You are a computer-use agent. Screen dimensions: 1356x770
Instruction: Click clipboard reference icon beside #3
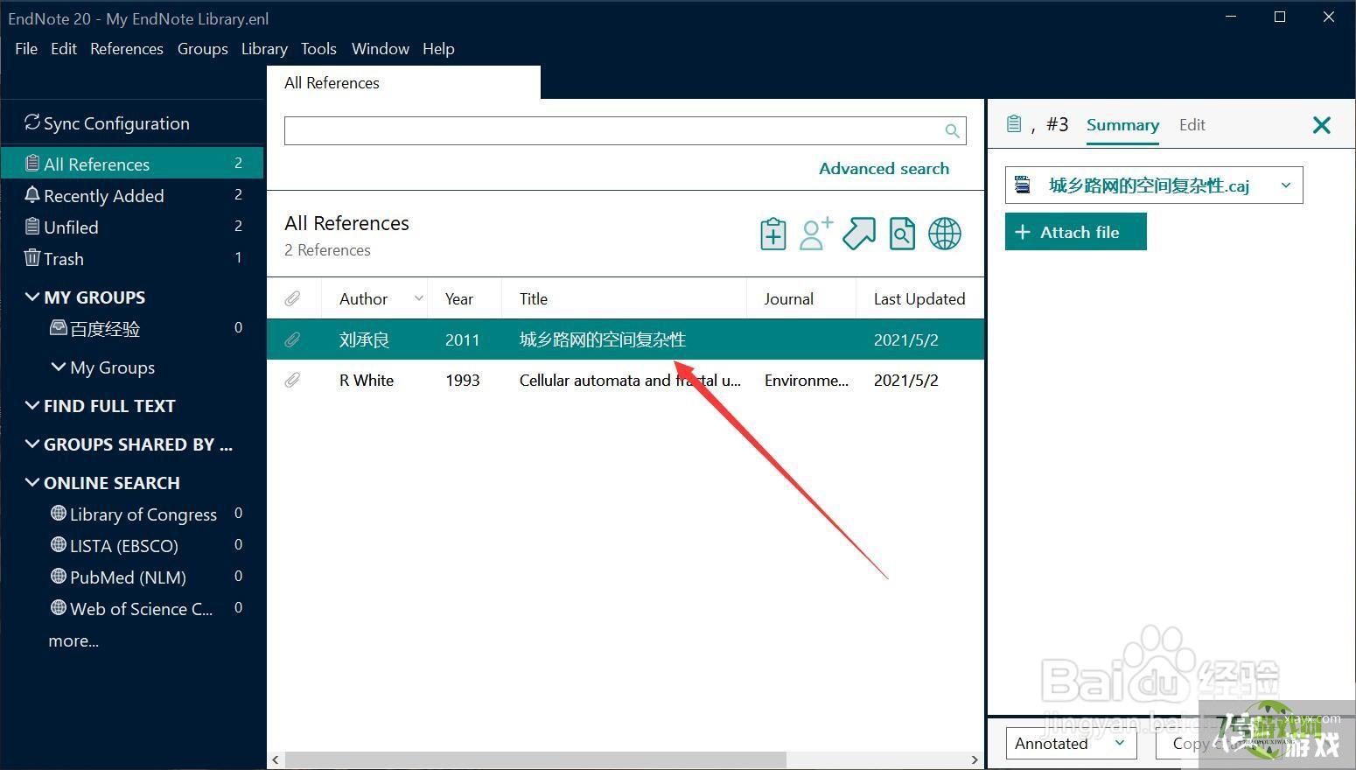[x=1013, y=124]
